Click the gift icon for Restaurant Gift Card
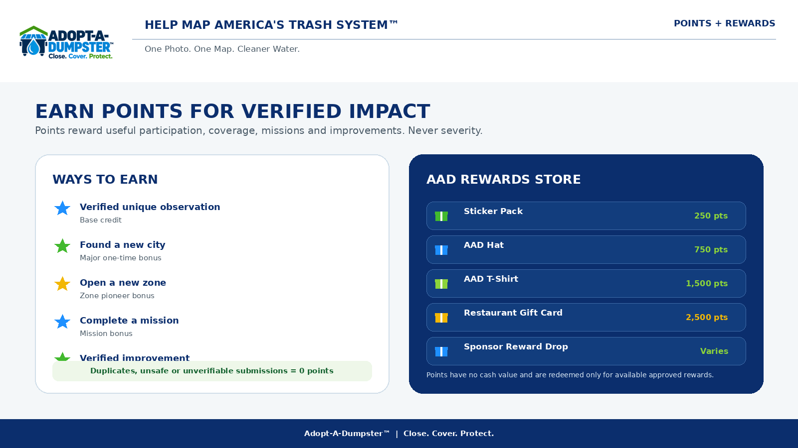The image size is (798, 448). tap(441, 318)
